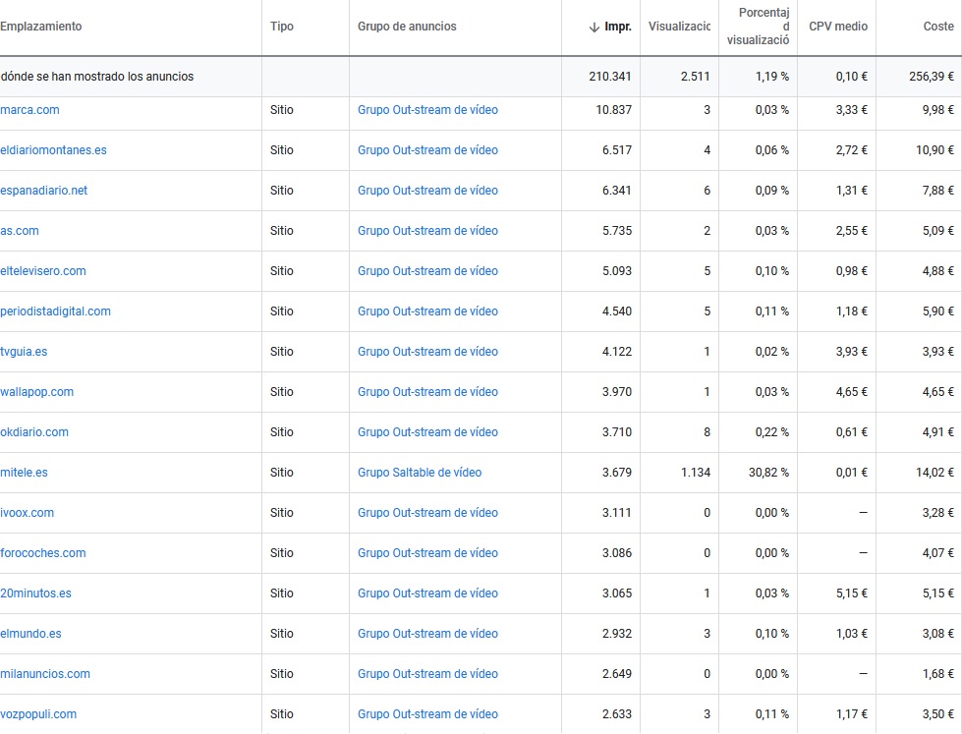Click the Visualizaciones column header
Viewport: 962px width, 734px height.
[679, 27]
